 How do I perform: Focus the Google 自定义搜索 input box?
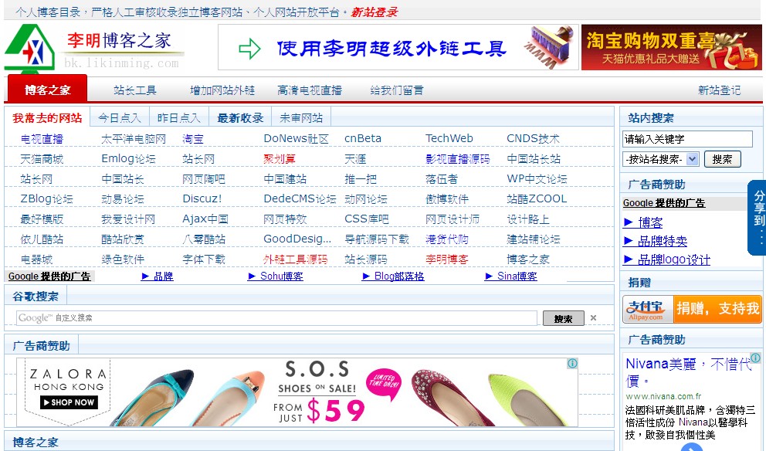click(276, 318)
